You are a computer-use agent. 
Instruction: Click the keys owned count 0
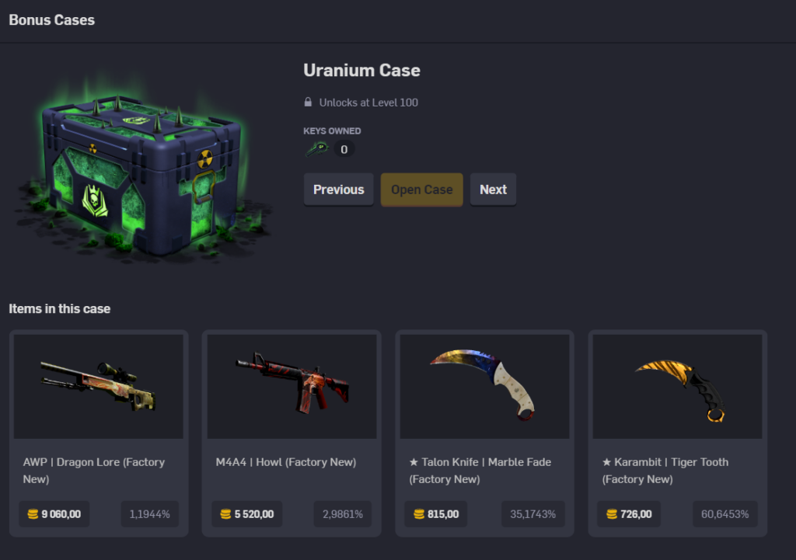[344, 149]
